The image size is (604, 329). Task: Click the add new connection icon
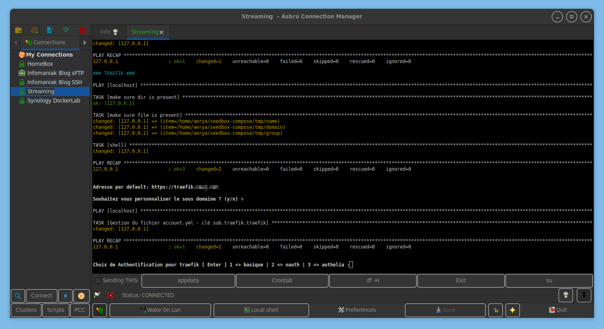34,30
